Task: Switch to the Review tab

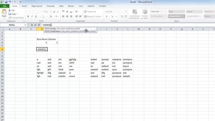Action: 71,6
